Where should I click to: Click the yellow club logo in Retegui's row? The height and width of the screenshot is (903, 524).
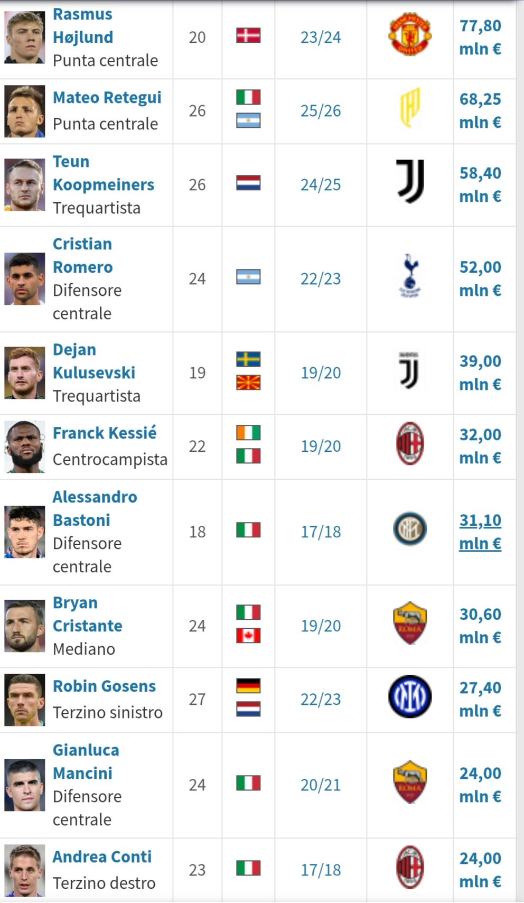(x=410, y=108)
